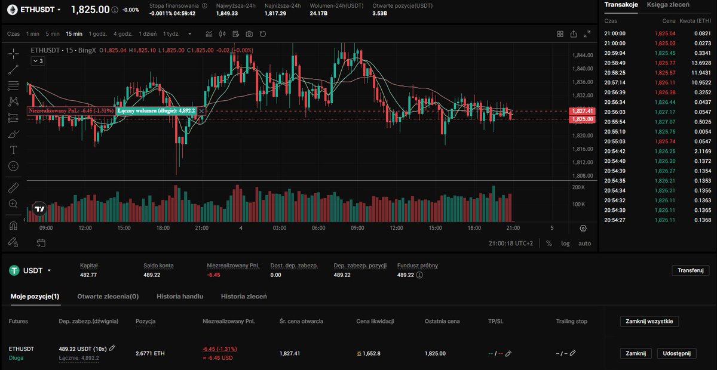Dismiss the Łączny wolumen label with its X
Screen dimensions: 717x370
pos(201,110)
